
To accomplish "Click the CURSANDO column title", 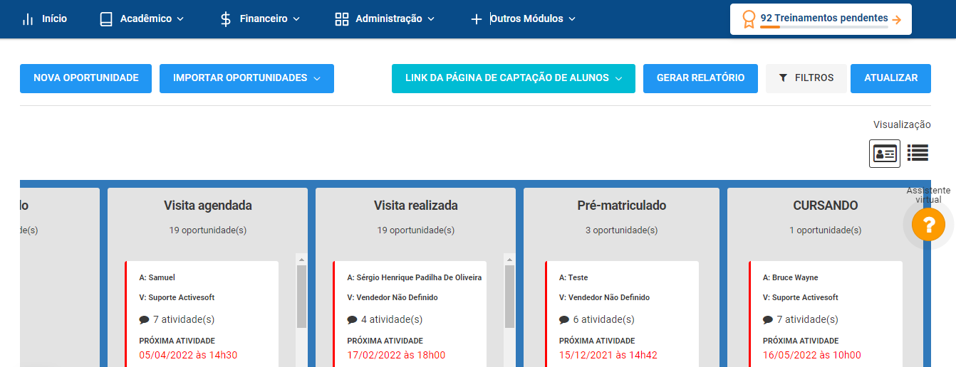I will coord(826,206).
